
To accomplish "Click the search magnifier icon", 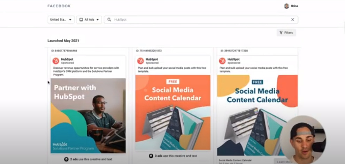I will tap(109, 20).
